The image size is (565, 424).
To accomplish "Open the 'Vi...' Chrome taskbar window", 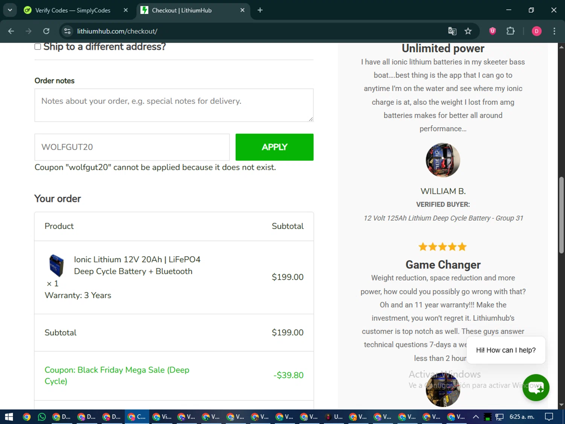I will 162,417.
